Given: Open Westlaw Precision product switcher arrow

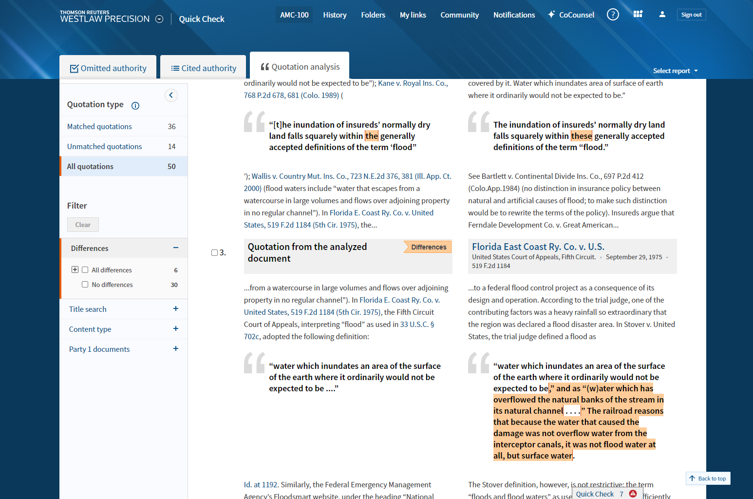Looking at the screenshot, I should (x=159, y=19).
